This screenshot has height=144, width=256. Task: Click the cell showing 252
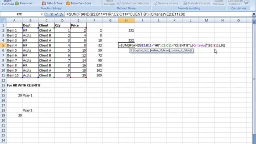(x=126, y=40)
